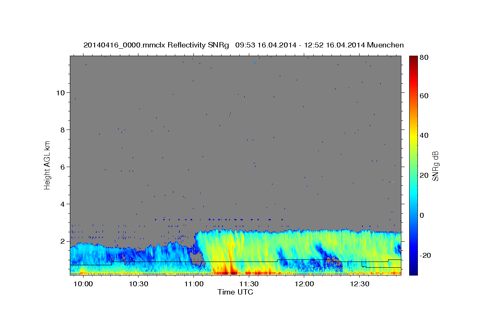496x330 pixels.
Task: Click the "SNRg dB" colorbar label
Action: click(x=435, y=166)
